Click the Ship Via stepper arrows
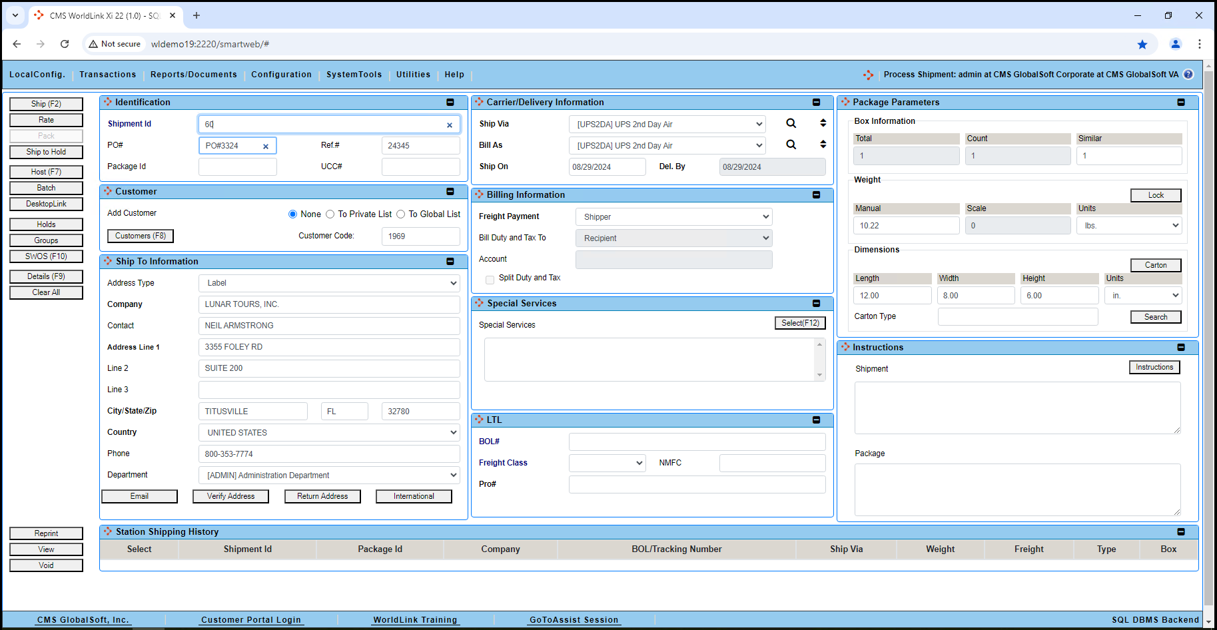Viewport: 1217px width, 630px height. tap(823, 123)
